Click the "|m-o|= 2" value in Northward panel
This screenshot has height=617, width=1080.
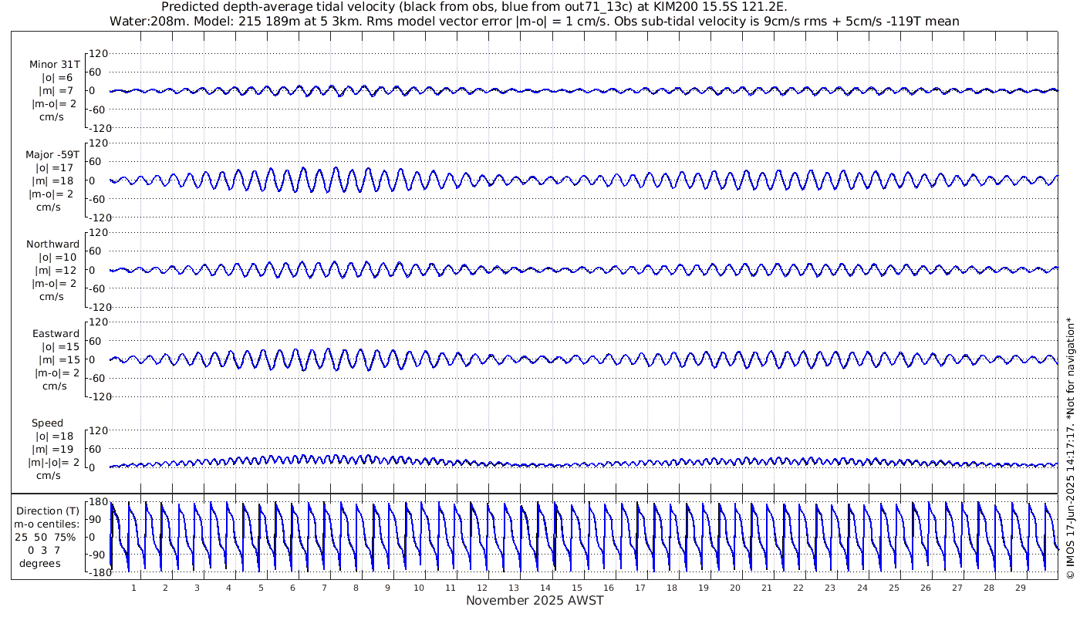(53, 283)
